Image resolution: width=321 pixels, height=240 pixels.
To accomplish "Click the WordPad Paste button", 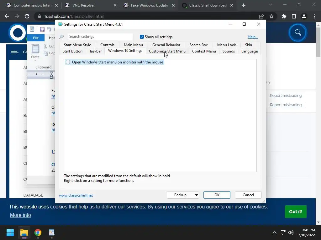I will click(x=35, y=52).
